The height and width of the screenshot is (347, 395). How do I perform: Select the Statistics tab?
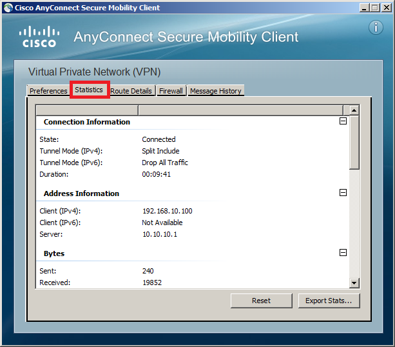89,90
